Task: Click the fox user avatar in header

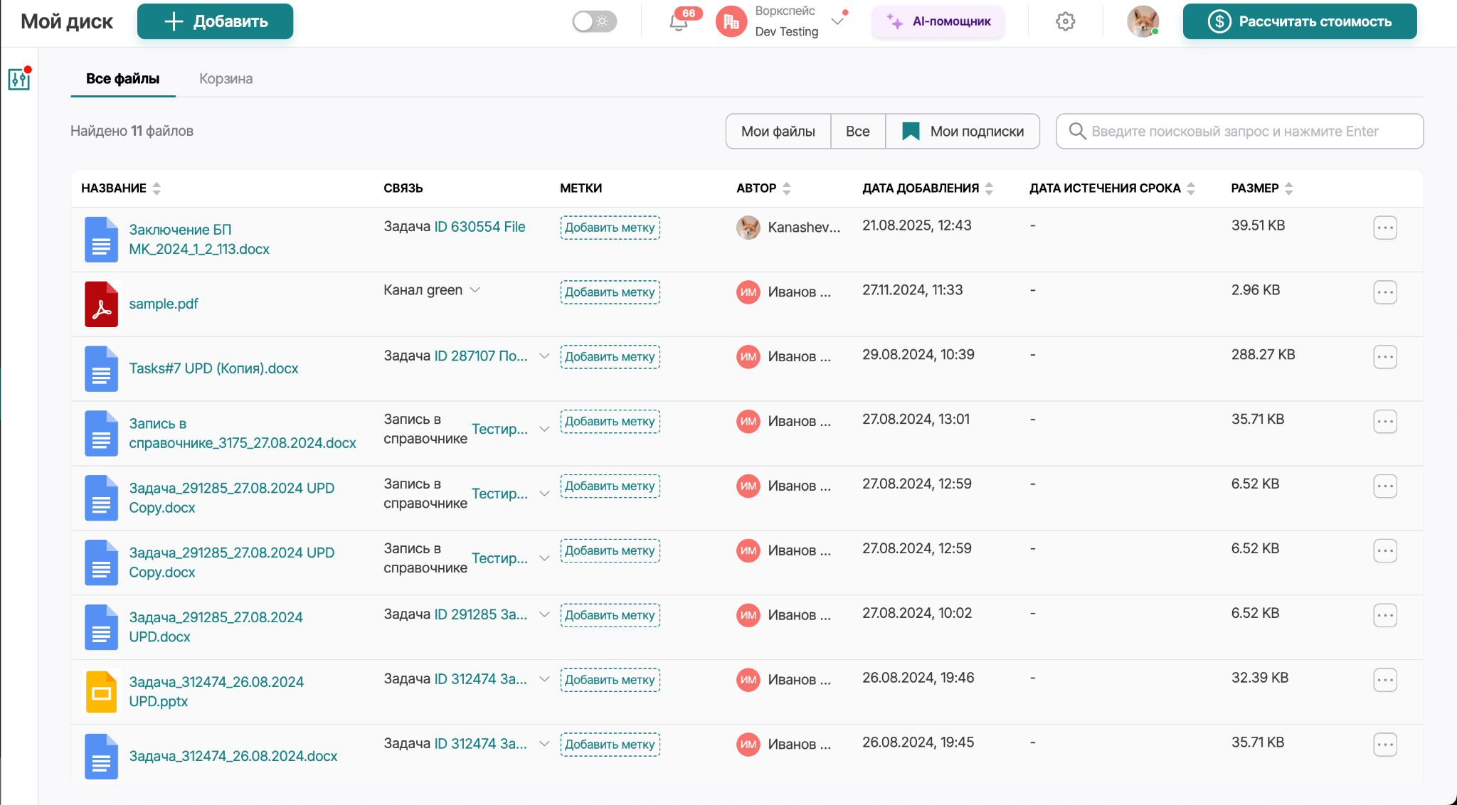Action: click(1143, 21)
